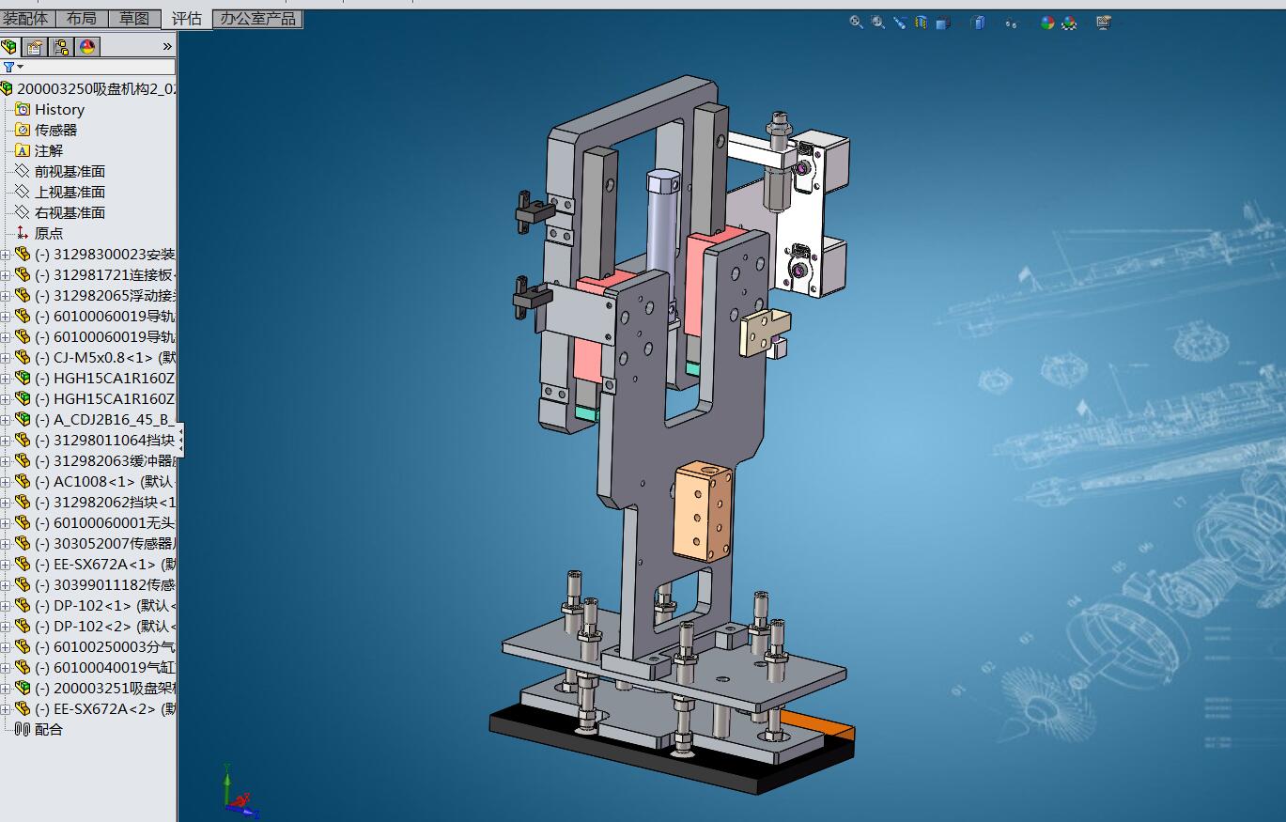Expand the AC1008<1> component

tap(5, 482)
